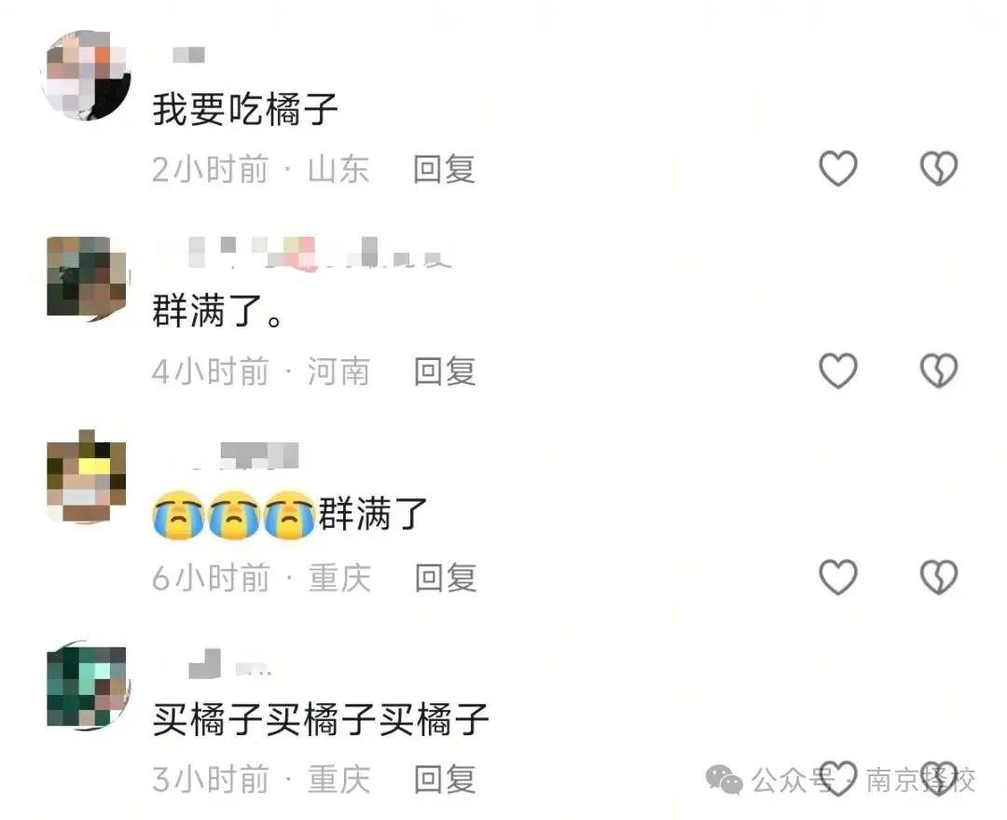Like the comment 我要吃橘子
Screen dimensions: 1007x820
click(838, 168)
